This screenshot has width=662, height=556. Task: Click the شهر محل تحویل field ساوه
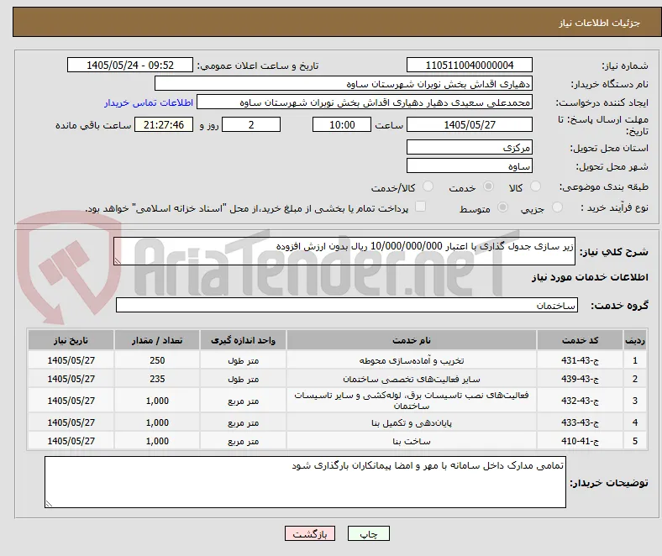[469, 165]
